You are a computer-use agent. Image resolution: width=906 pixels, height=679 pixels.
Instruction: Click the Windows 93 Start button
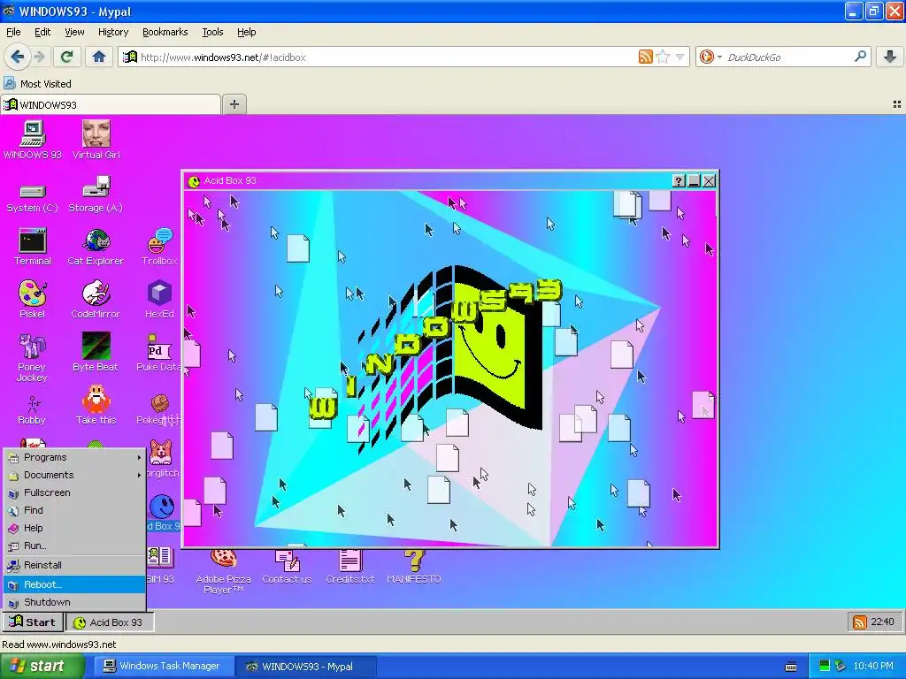(x=33, y=622)
